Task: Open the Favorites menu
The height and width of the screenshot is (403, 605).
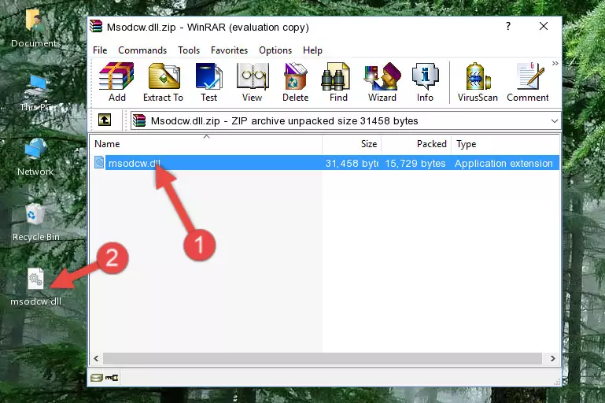Action: tap(229, 50)
